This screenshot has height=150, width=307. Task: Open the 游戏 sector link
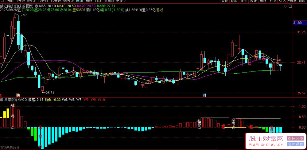160,10
